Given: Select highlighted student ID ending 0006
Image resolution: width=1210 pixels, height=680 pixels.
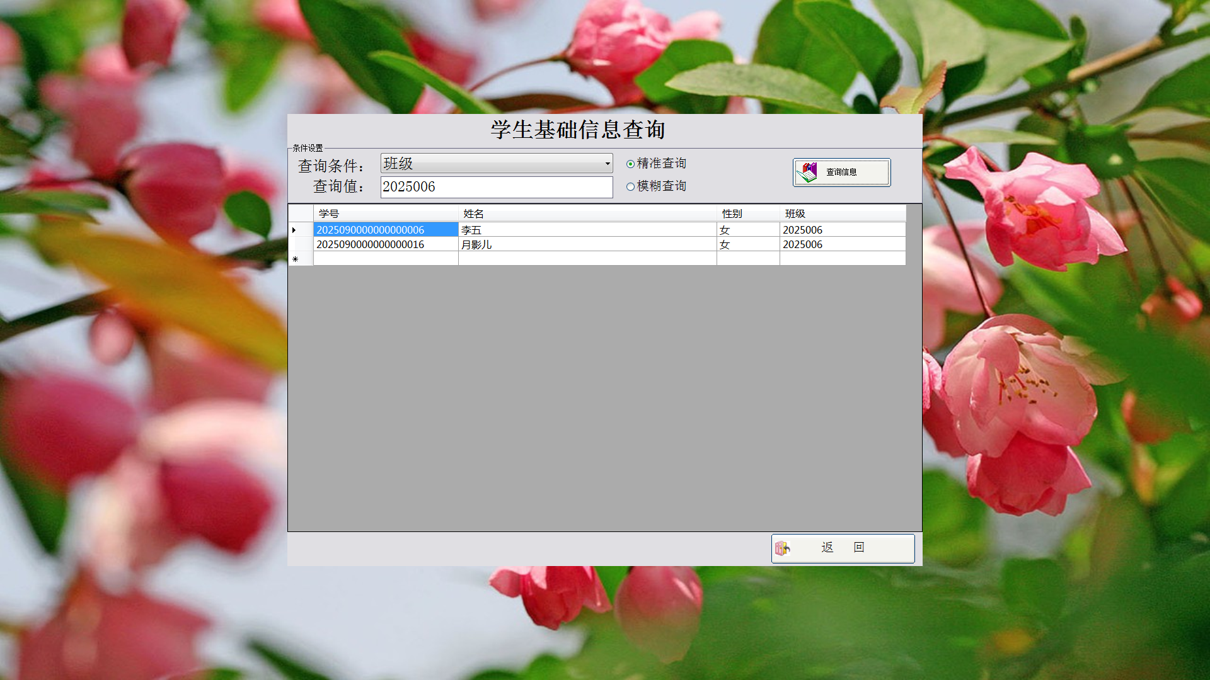Looking at the screenshot, I should 385,230.
